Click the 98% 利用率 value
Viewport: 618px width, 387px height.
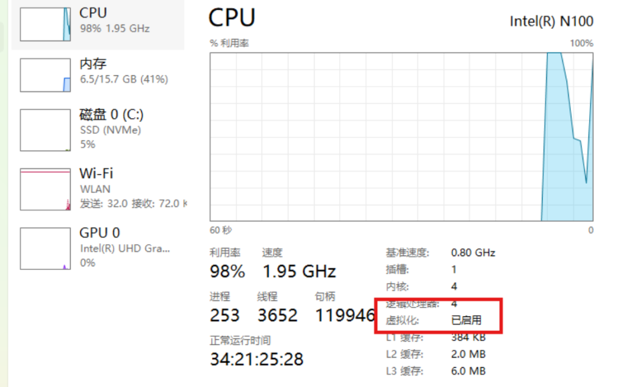tap(227, 271)
